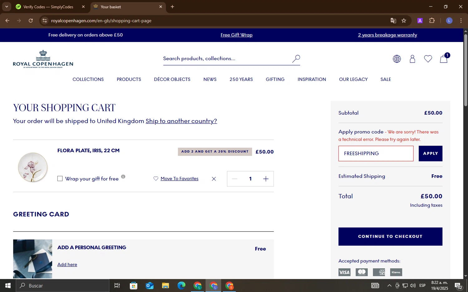Click the Flora Plate Iris thumbnail
The width and height of the screenshot is (468, 292).
point(33,167)
